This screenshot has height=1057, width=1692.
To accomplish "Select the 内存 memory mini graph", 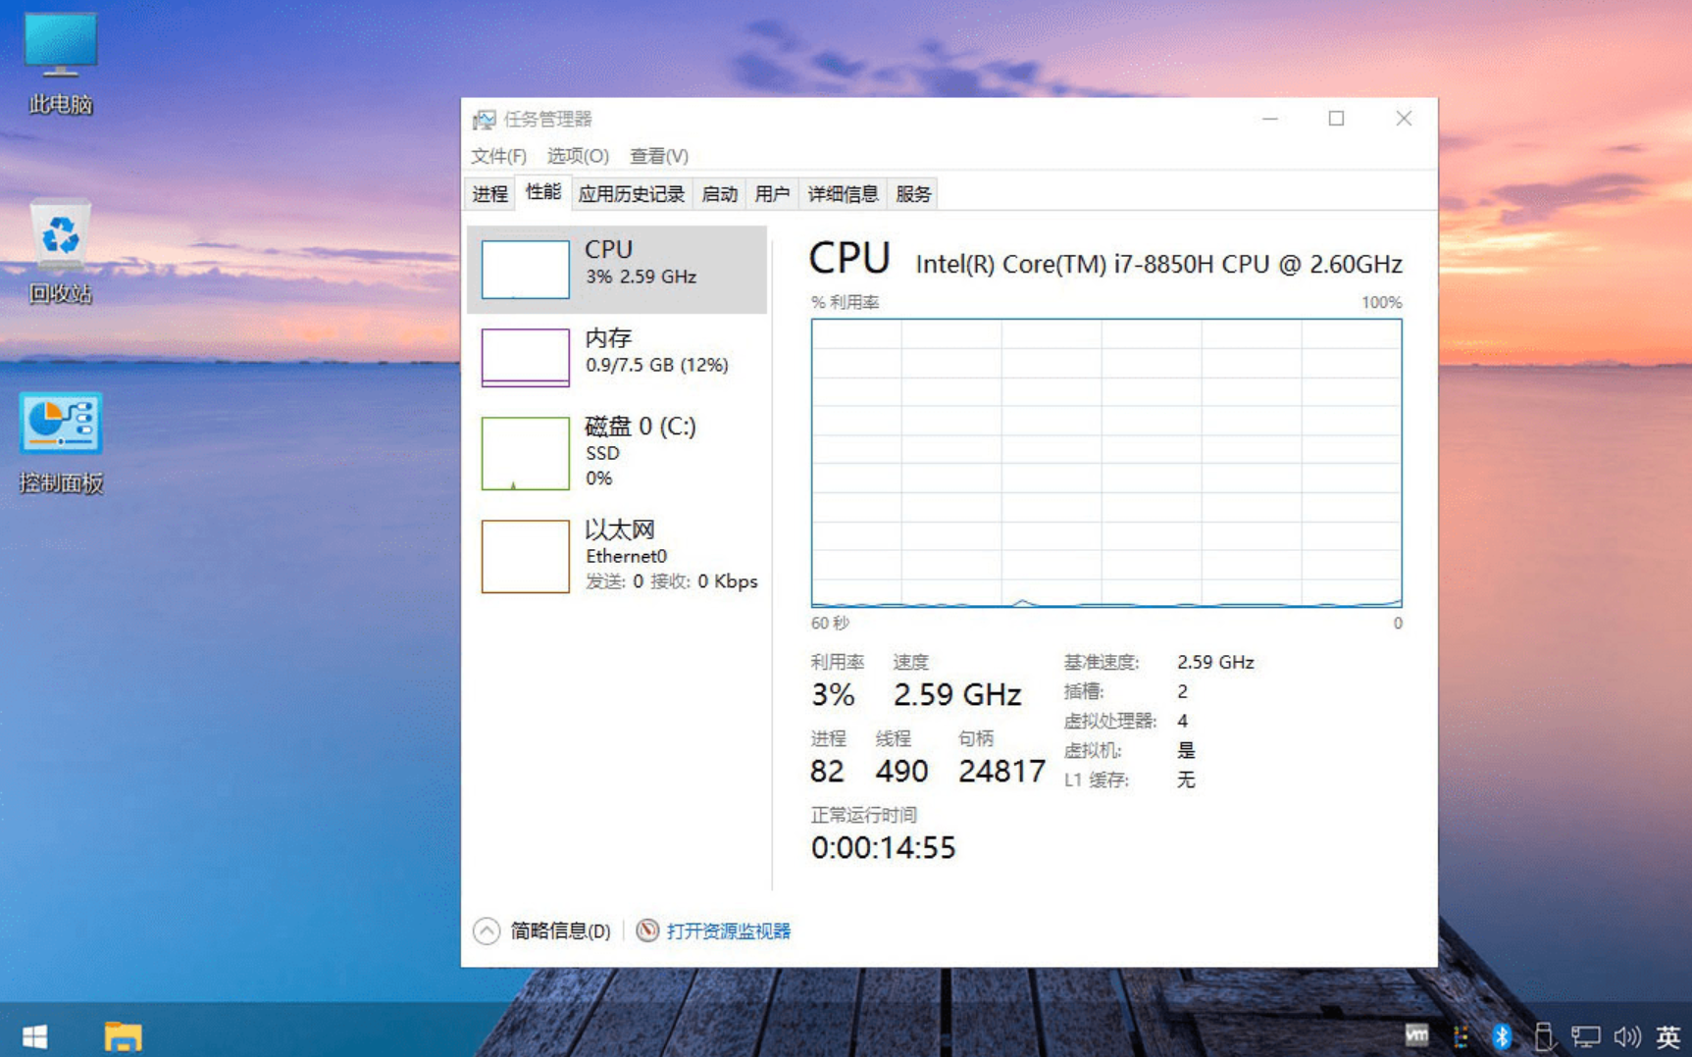I will (x=525, y=357).
